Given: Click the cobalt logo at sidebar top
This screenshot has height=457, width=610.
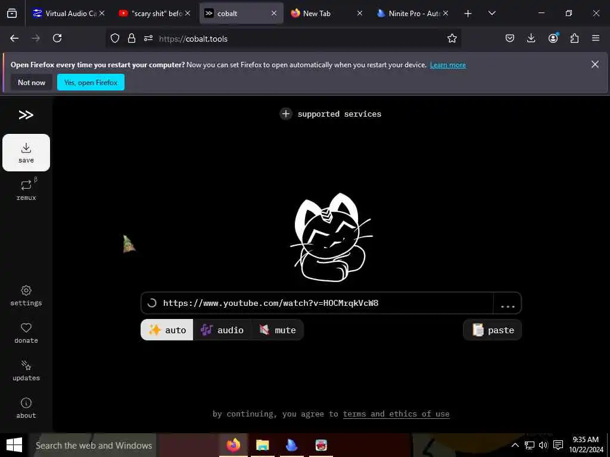Looking at the screenshot, I should pos(26,115).
